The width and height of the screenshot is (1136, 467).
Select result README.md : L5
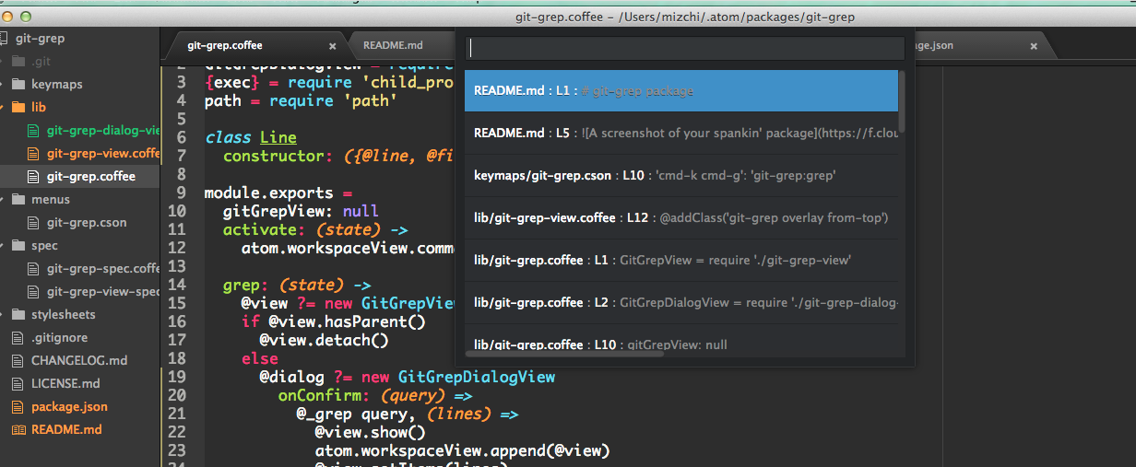(x=680, y=134)
